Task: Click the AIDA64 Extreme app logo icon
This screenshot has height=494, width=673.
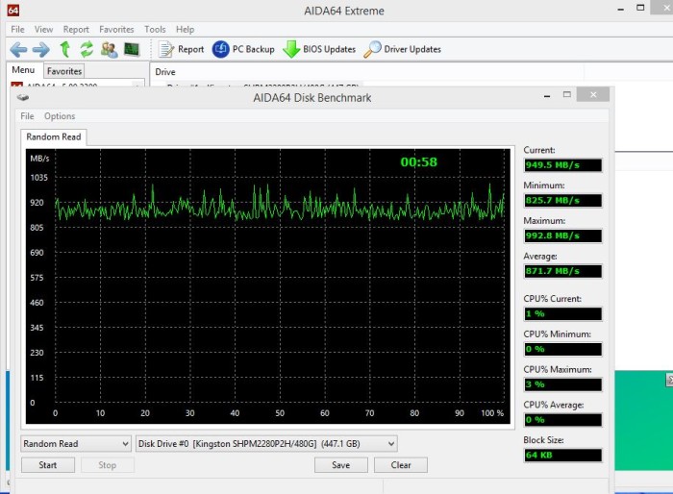Action: pyautogui.click(x=12, y=10)
